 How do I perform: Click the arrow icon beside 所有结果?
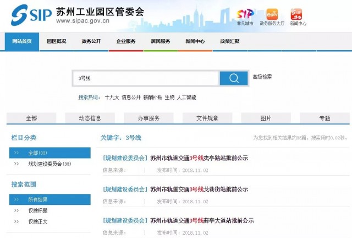click(16, 199)
